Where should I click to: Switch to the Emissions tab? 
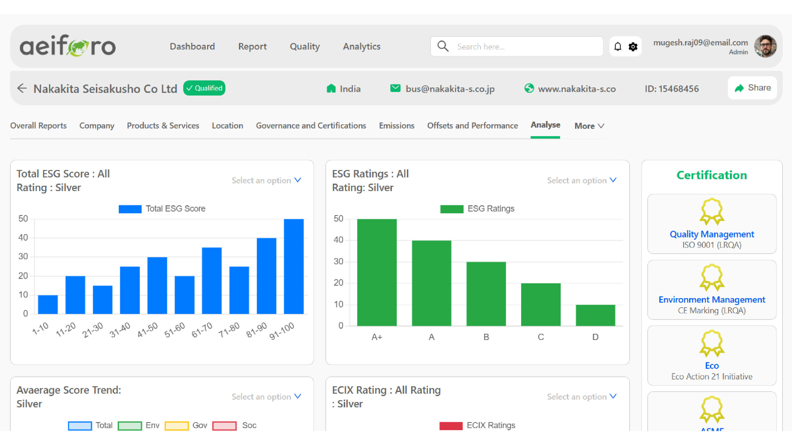tap(397, 125)
